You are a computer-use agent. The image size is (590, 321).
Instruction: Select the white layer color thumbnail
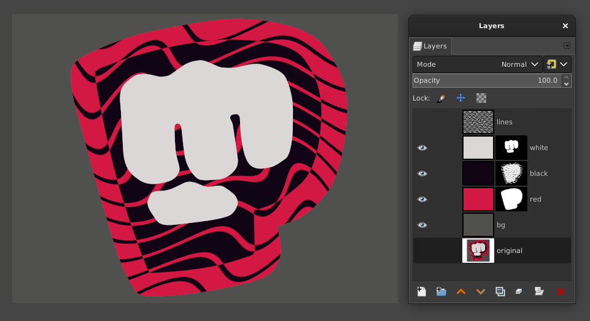(478, 148)
